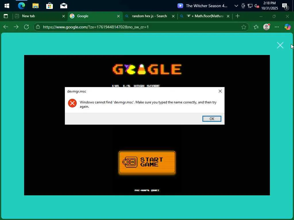Click the Windows cannot find devmgr.msc message

(148, 104)
